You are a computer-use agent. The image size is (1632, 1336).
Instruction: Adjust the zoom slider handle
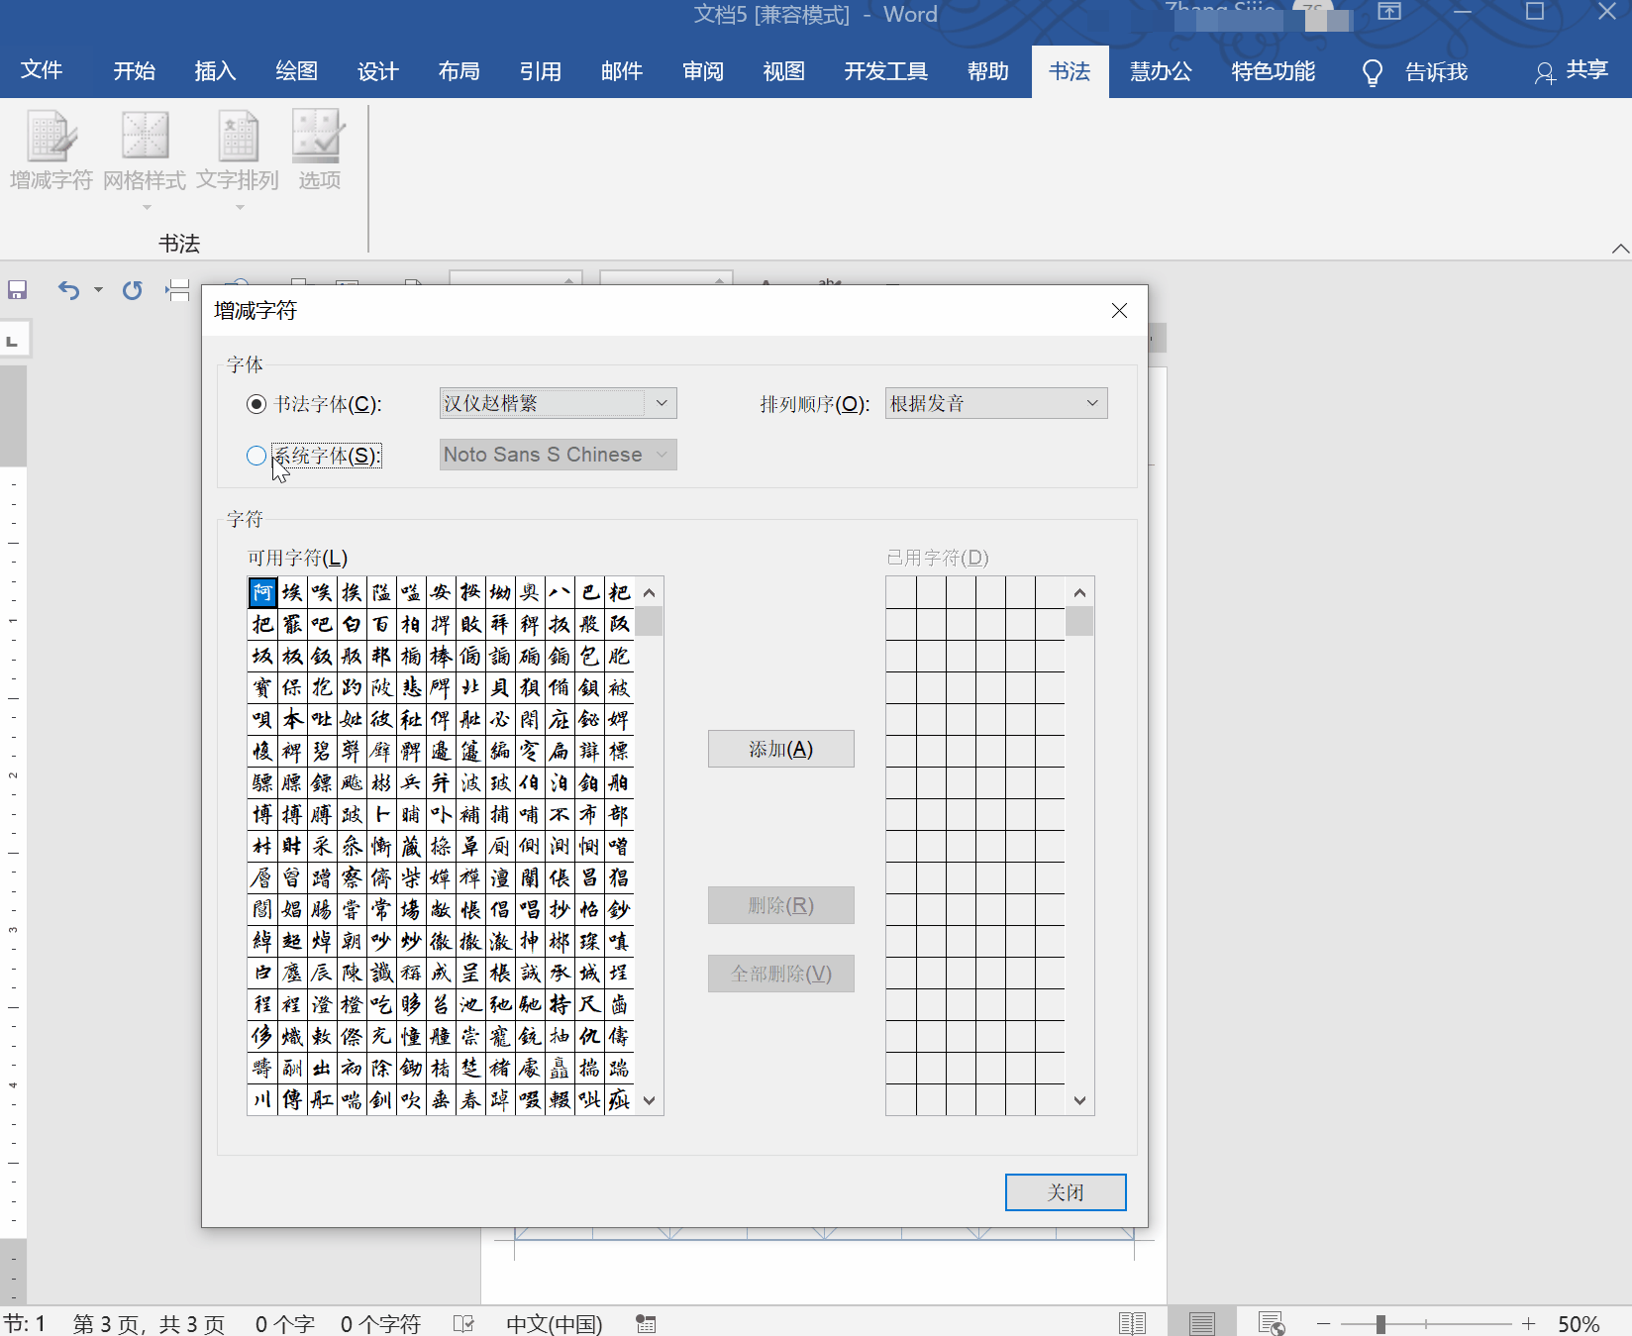pos(1380,1324)
